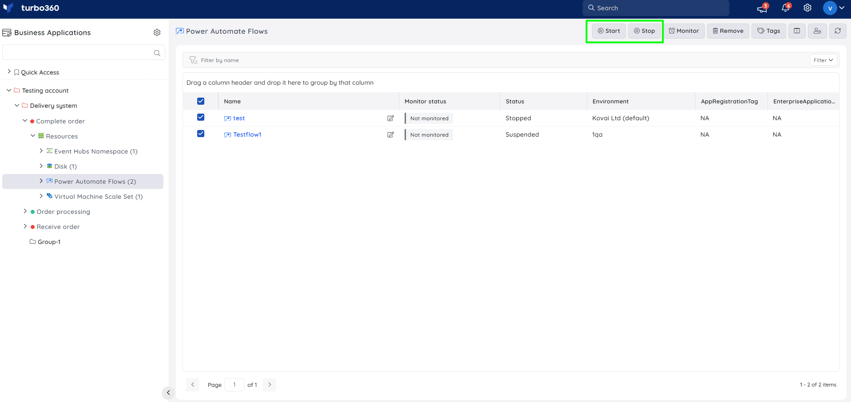Click Not monitored badge for test
The image size is (851, 402).
coord(429,118)
